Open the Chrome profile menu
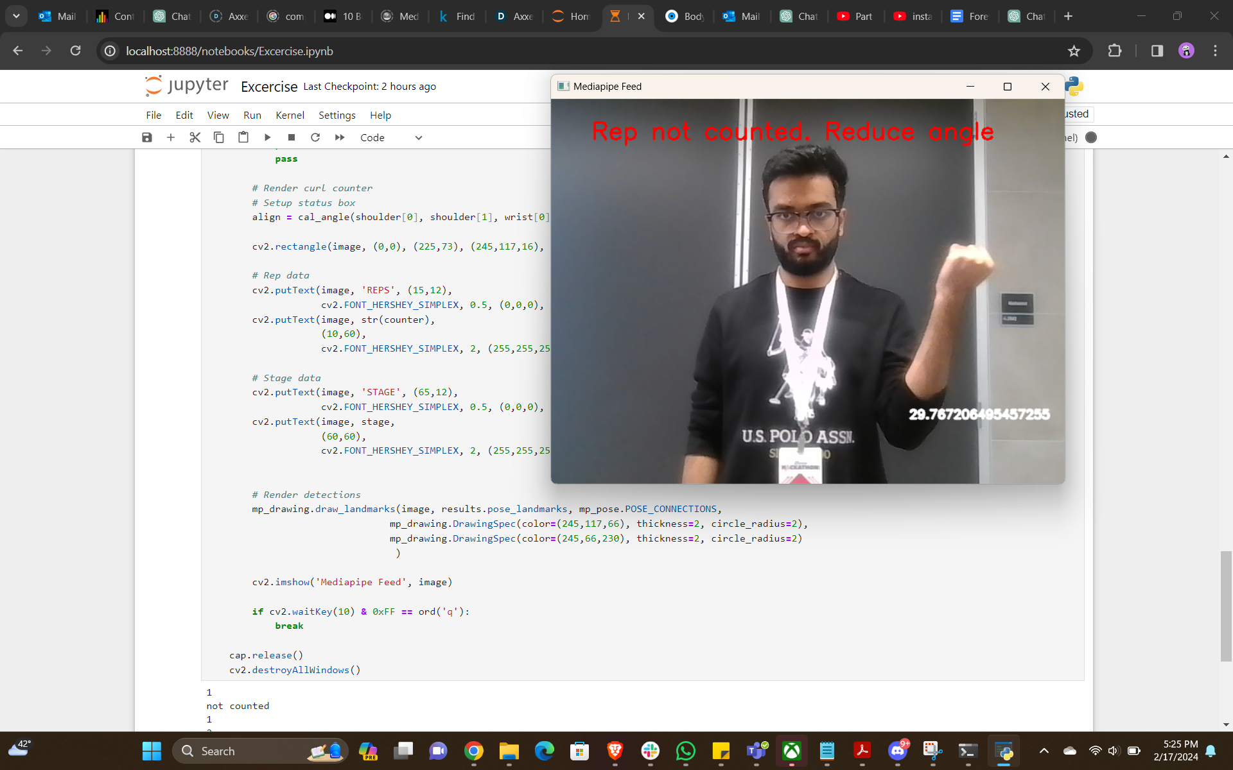 pos(1187,51)
